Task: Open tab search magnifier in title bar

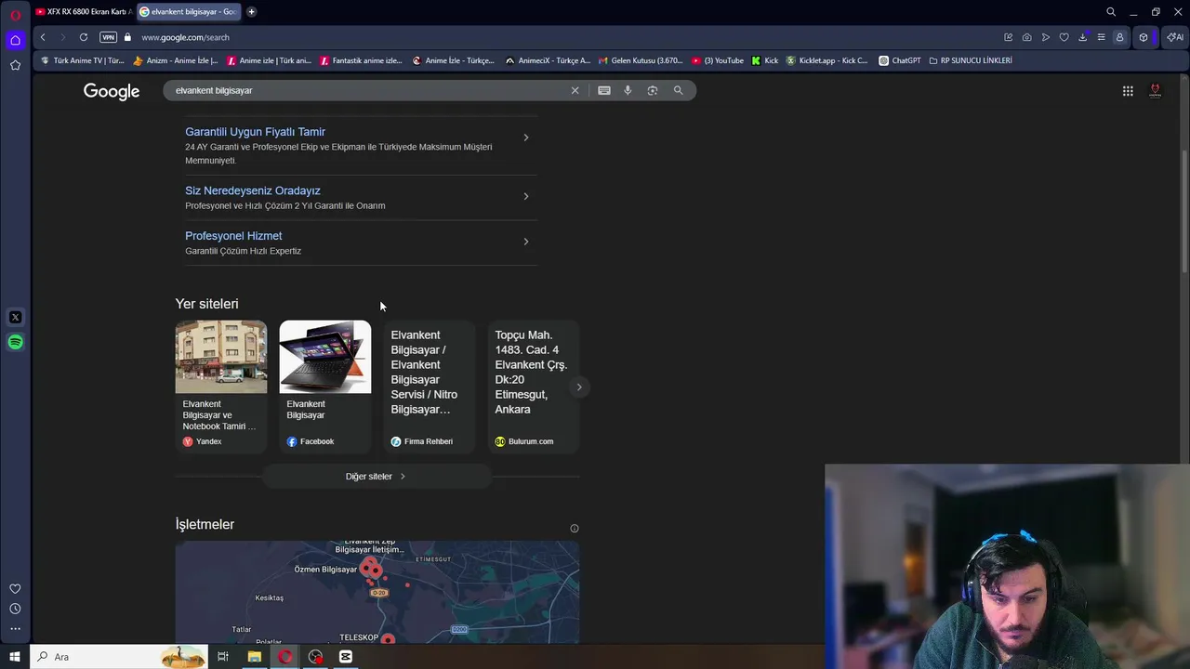Action: [x=1111, y=12]
